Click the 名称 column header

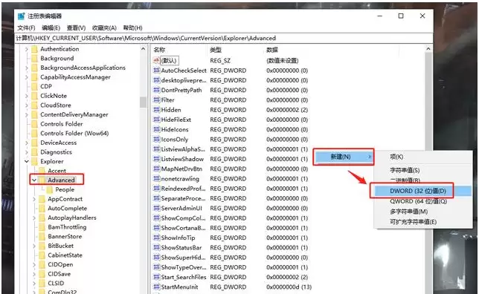pyautogui.click(x=159, y=50)
